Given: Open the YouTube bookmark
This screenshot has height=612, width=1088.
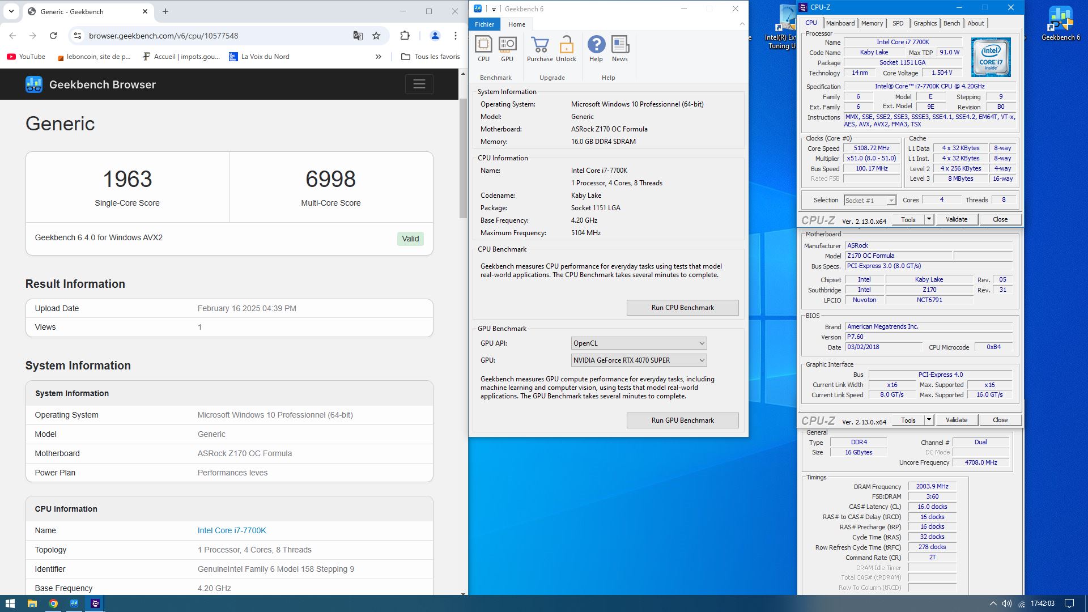Looking at the screenshot, I should point(26,57).
